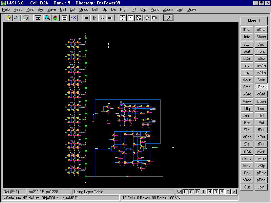Click the right arrow pan icon
The height and width of the screenshot is (203, 271).
[x=110, y=18]
